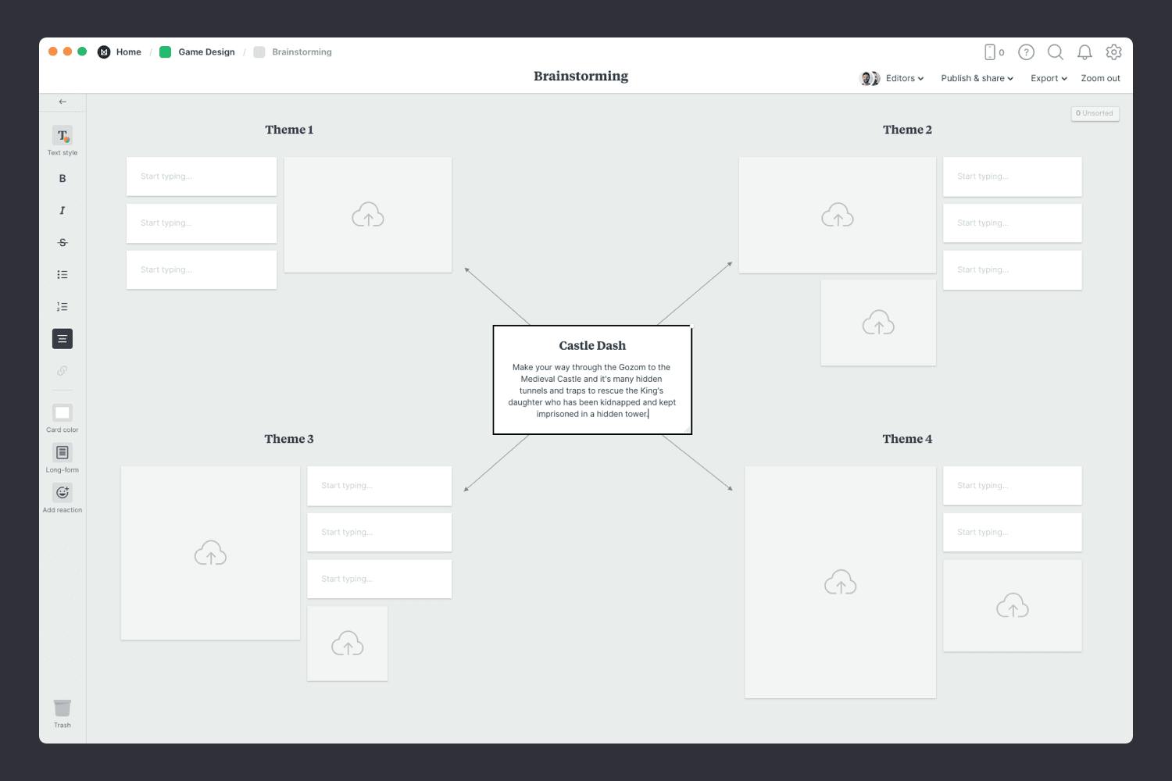Click the Zoom out button
The image size is (1172, 781).
(x=1099, y=78)
